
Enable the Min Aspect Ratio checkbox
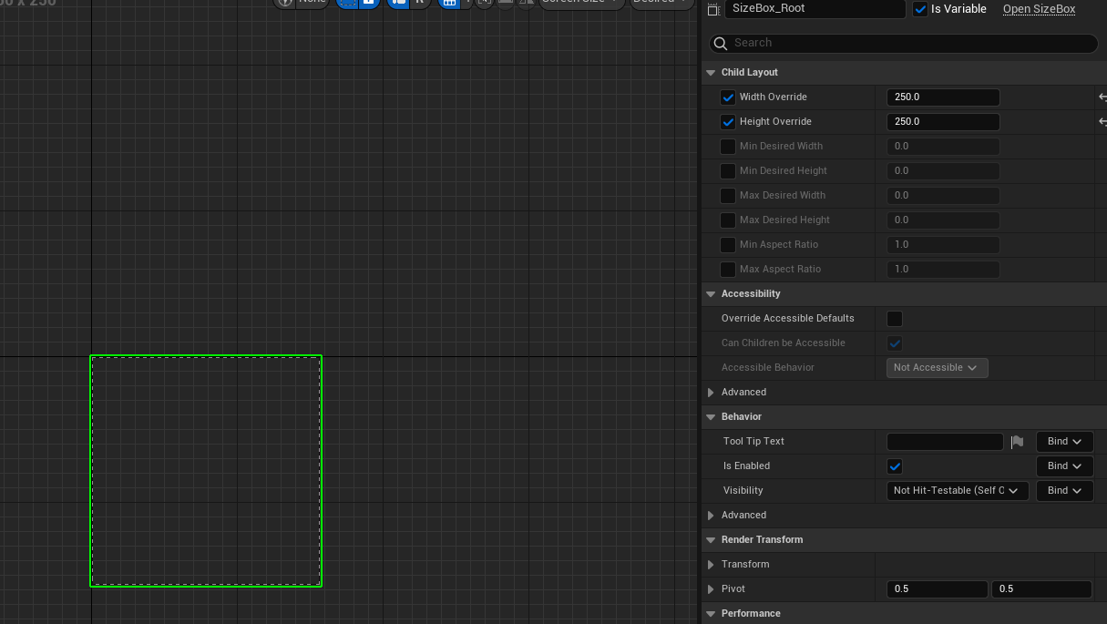(728, 245)
